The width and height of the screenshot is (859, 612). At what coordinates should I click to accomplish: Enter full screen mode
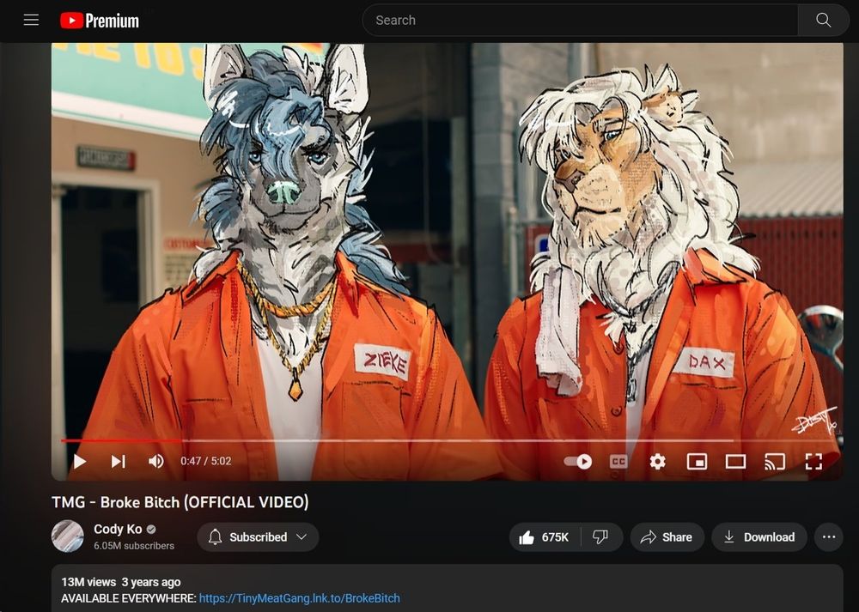[813, 462]
